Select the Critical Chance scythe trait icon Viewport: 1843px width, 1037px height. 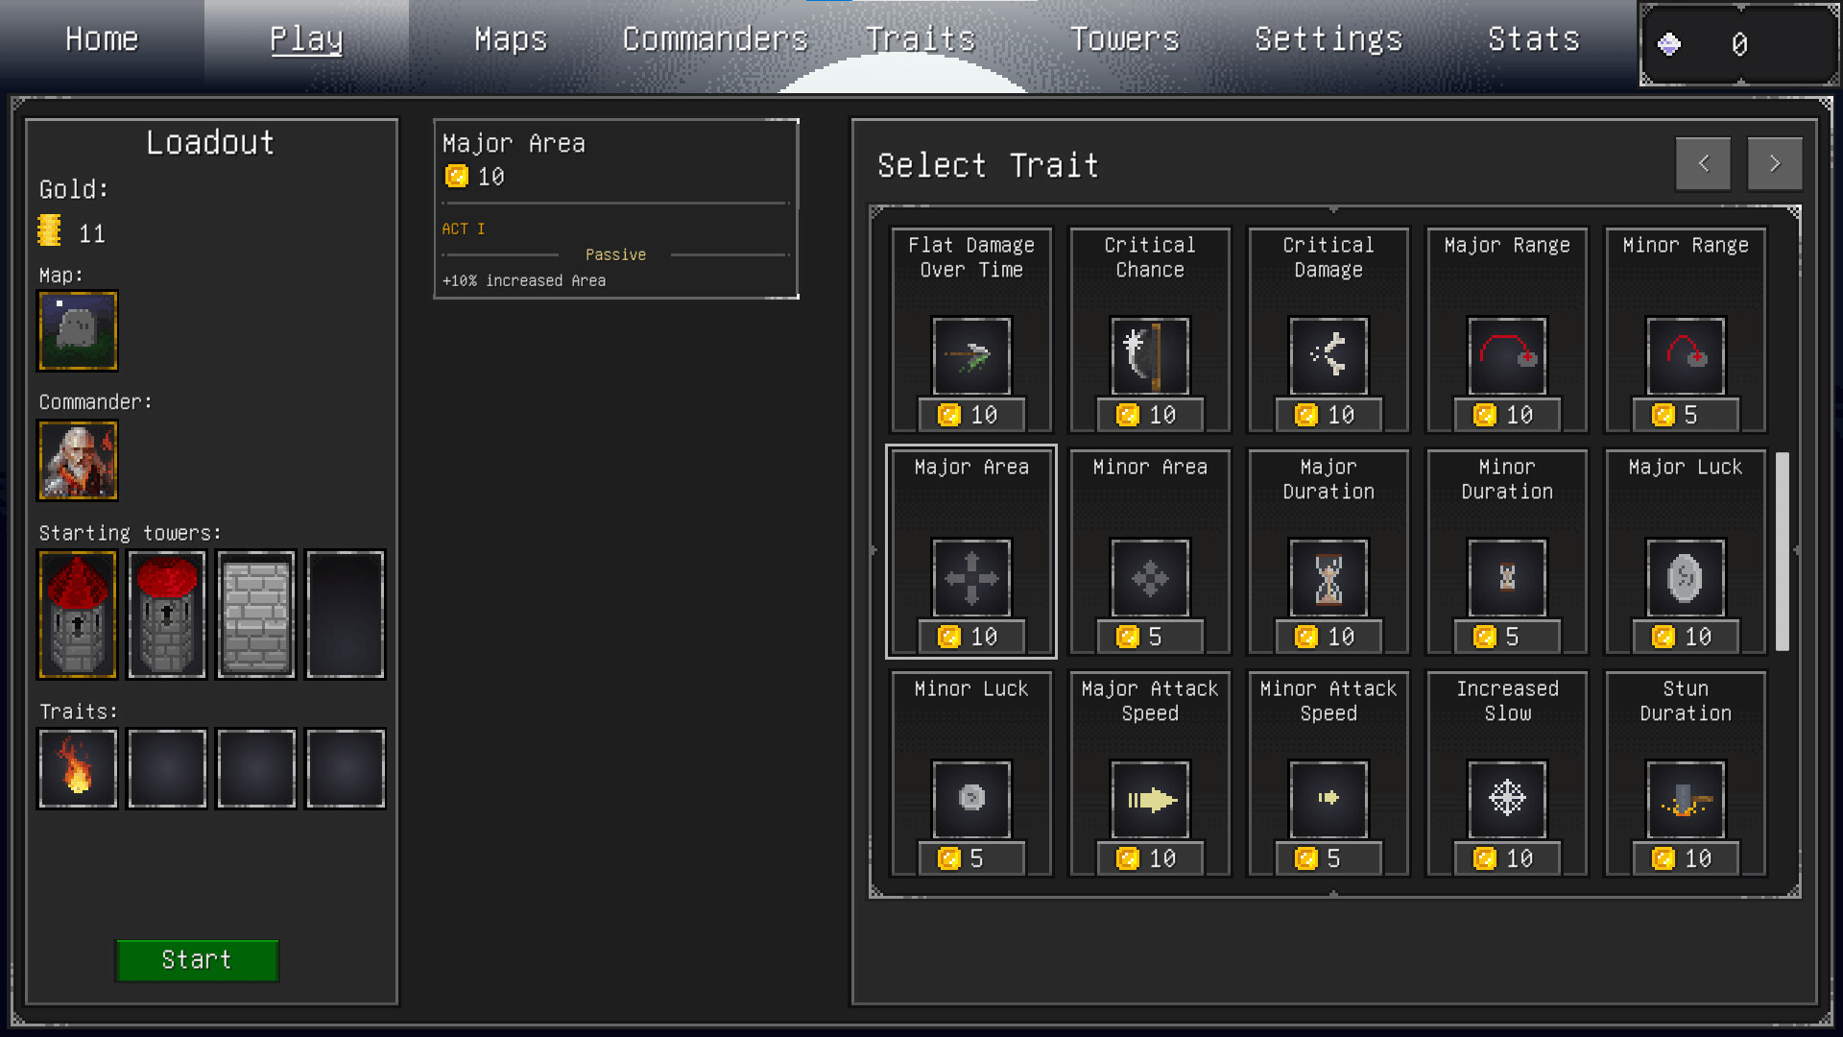pyautogui.click(x=1149, y=356)
